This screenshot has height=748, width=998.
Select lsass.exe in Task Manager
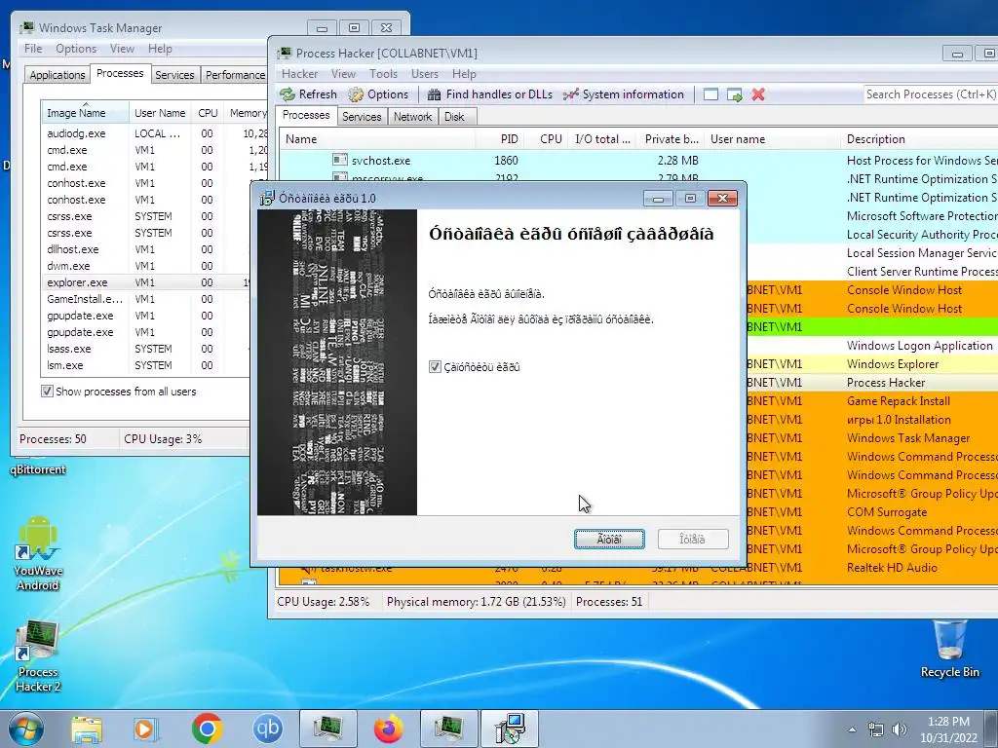pos(146,349)
